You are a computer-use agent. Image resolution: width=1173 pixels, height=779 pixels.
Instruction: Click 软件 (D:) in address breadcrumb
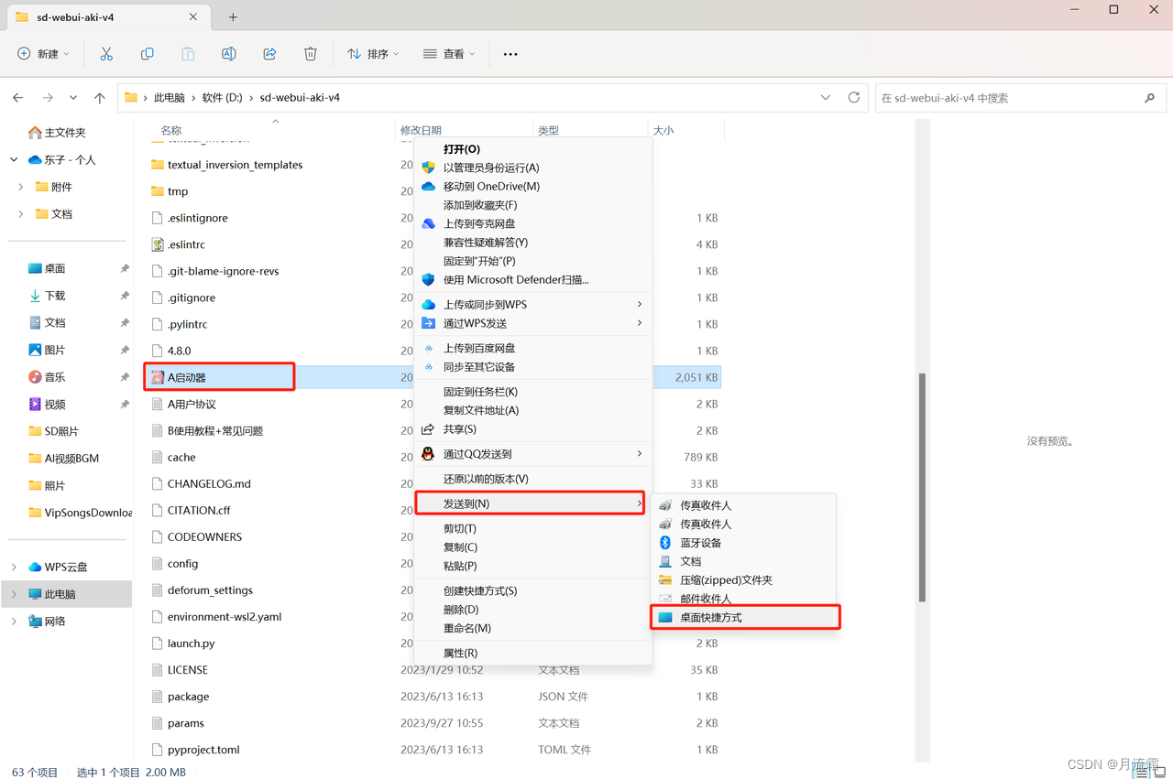223,97
